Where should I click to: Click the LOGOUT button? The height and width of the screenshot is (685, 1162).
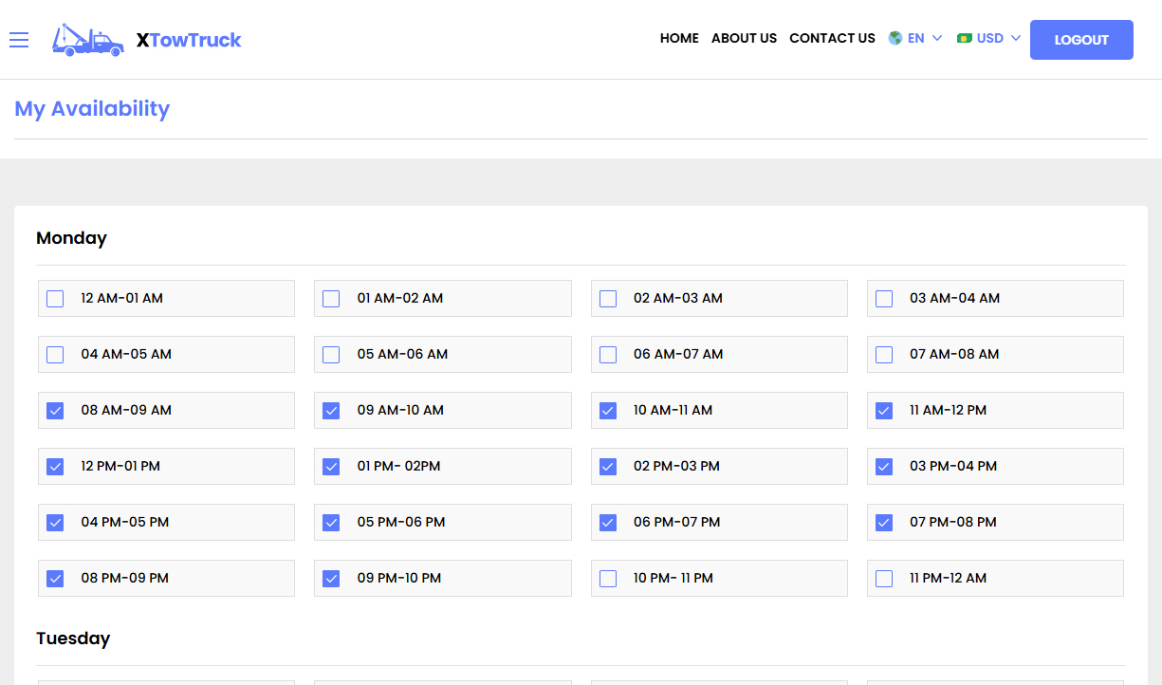(x=1081, y=40)
